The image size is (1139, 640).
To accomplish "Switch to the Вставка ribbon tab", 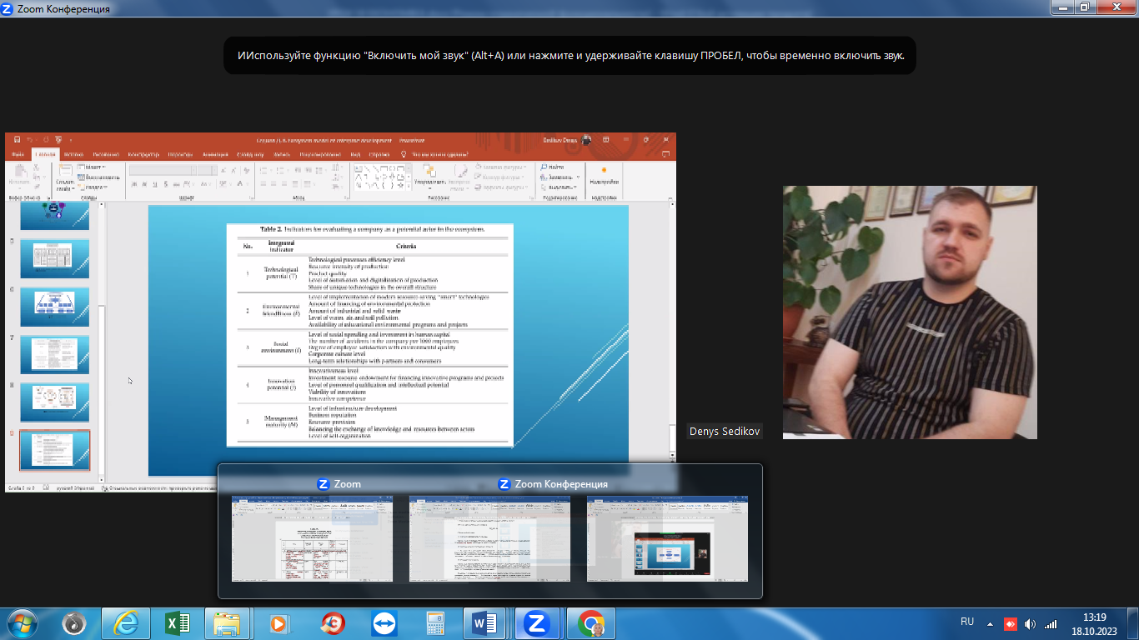I will (x=73, y=154).
